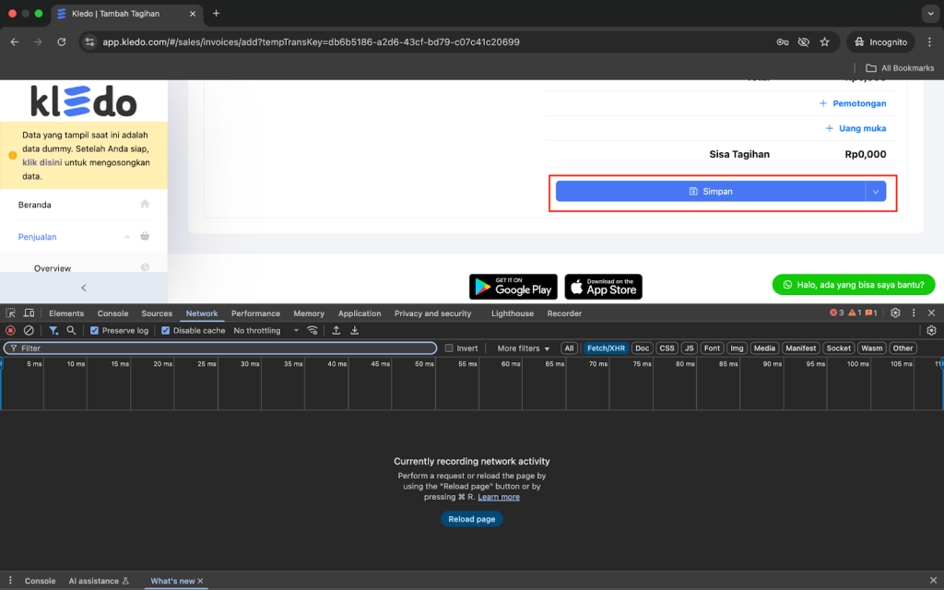Image resolution: width=944 pixels, height=590 pixels.
Task: Open the Beranda sidebar menu item
Action: pos(35,205)
